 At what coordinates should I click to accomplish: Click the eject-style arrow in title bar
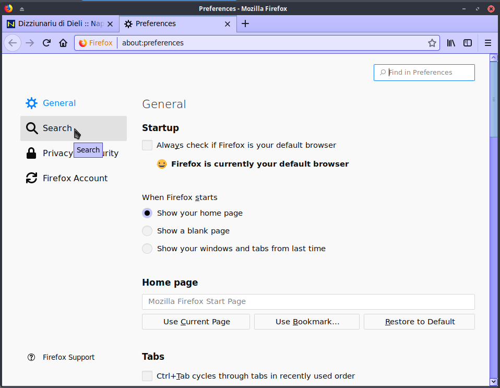(22, 9)
